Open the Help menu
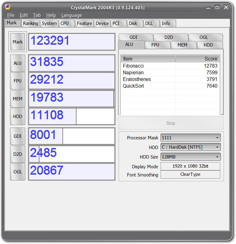The image size is (236, 244). pyautogui.click(x=51, y=15)
